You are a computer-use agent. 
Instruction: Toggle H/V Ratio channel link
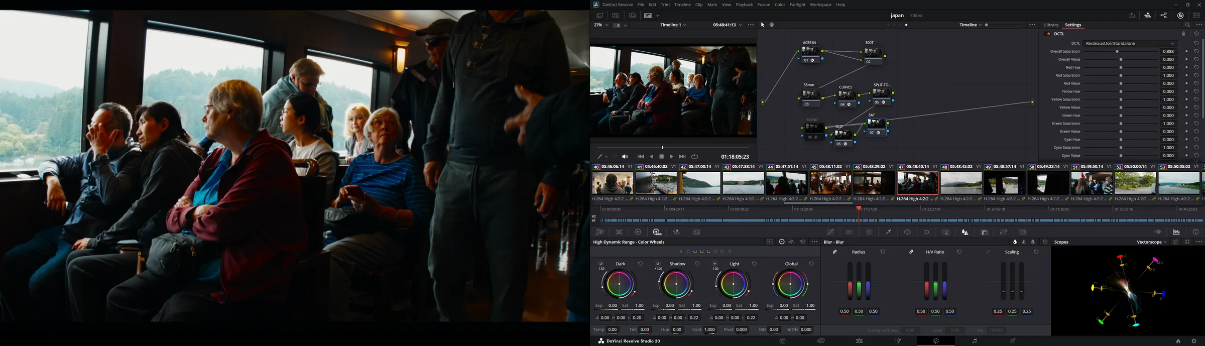coord(911,252)
